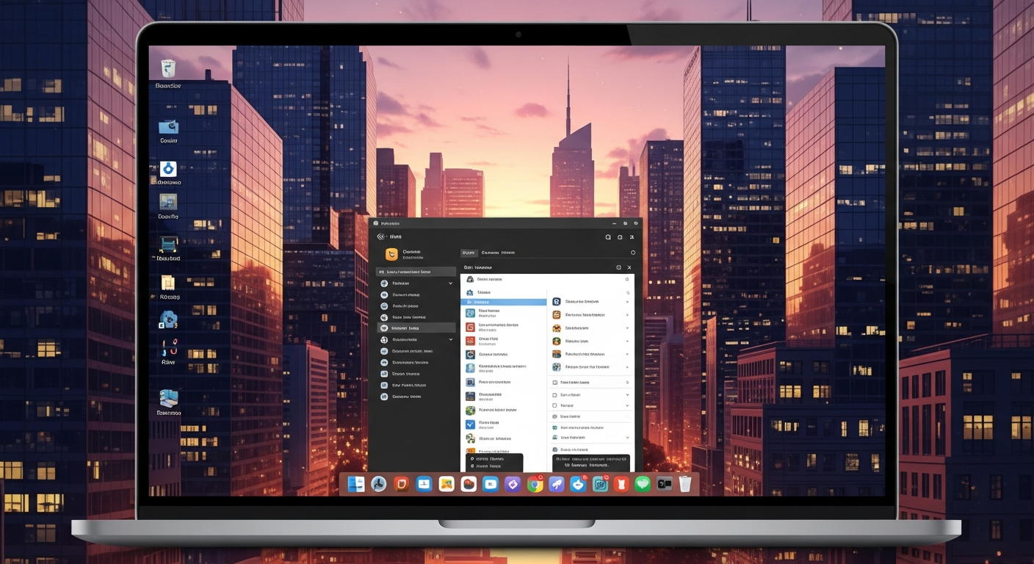Click the magnifier icon in window header

click(x=608, y=237)
